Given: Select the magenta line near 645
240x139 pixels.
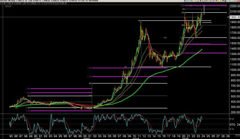Looking at the screenshot, I should 61,89.
